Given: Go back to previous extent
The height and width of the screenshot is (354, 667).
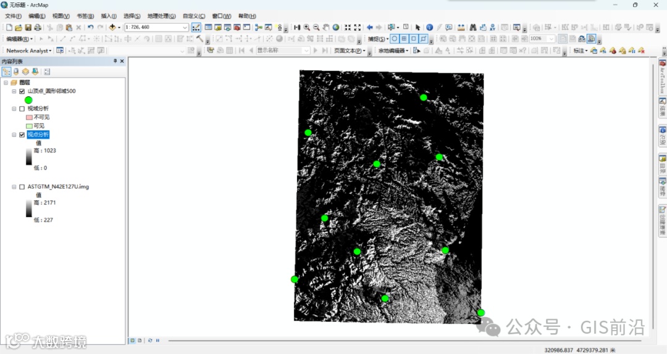Looking at the screenshot, I should tap(370, 27).
